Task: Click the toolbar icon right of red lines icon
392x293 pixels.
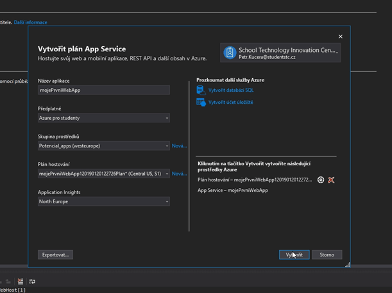Action: [32, 281]
